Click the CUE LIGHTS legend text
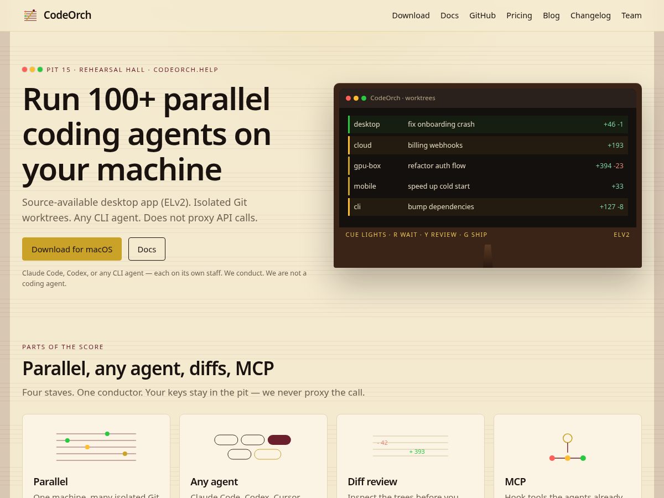This screenshot has width=664, height=498. [x=416, y=235]
